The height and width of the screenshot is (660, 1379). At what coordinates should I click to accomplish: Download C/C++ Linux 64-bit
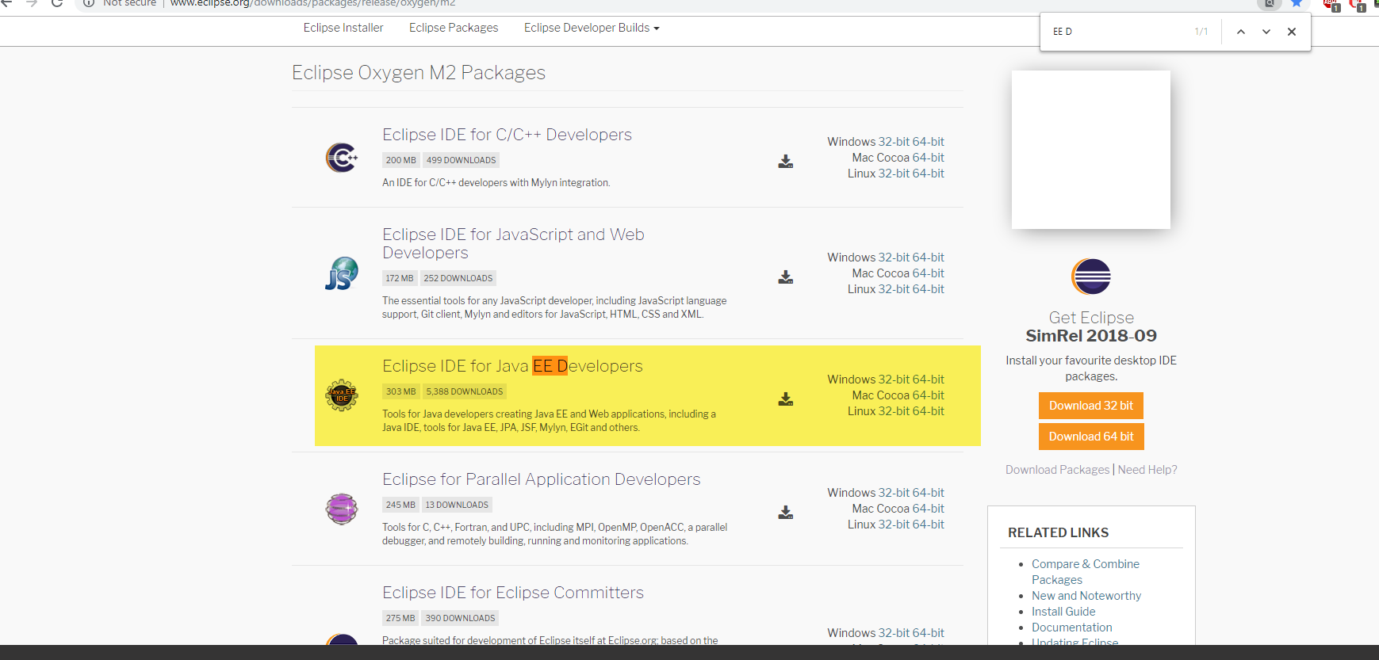(929, 174)
